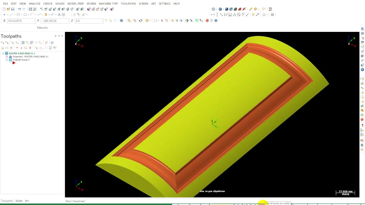The width and height of the screenshot is (365, 205).
Task: Click the red insert arrow in tree
Action: [x=14, y=63]
